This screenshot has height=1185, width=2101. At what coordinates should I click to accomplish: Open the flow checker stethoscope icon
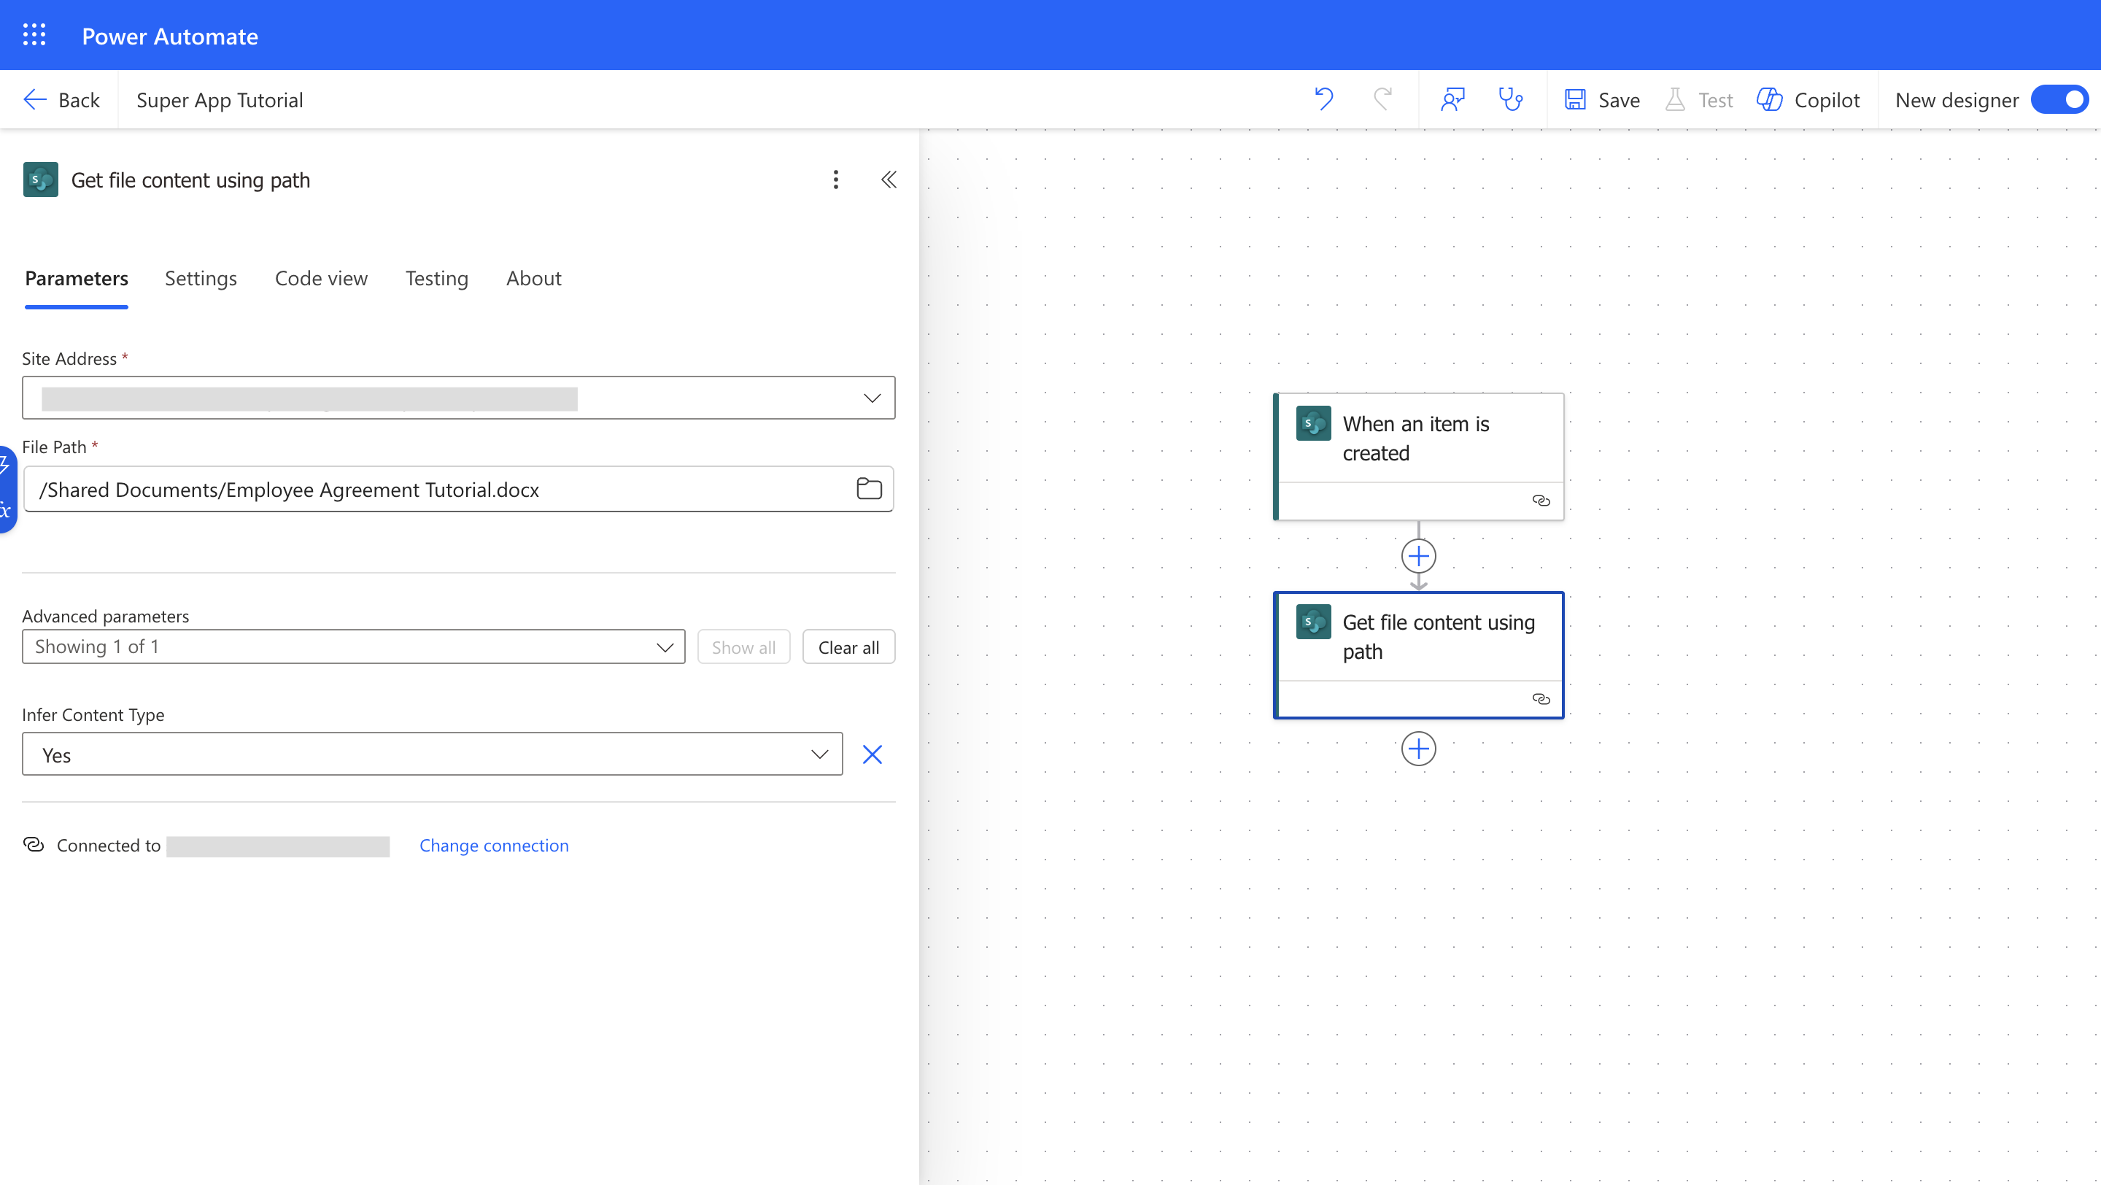(1511, 99)
